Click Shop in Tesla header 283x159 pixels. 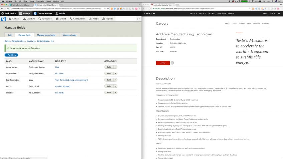pos(265,14)
